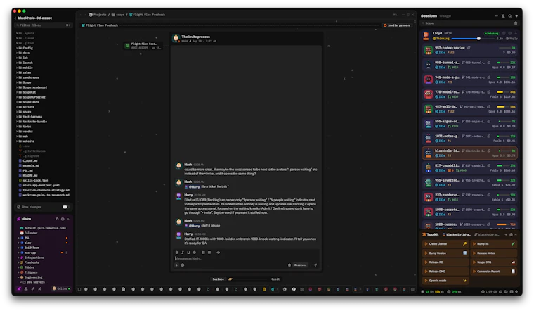Click the trash icon in message composer footer
This screenshot has width=534, height=311.
click(289, 265)
